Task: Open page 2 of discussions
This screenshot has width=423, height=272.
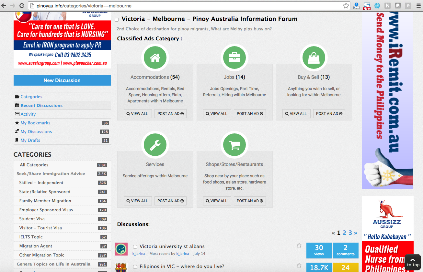Action: pos(344,233)
